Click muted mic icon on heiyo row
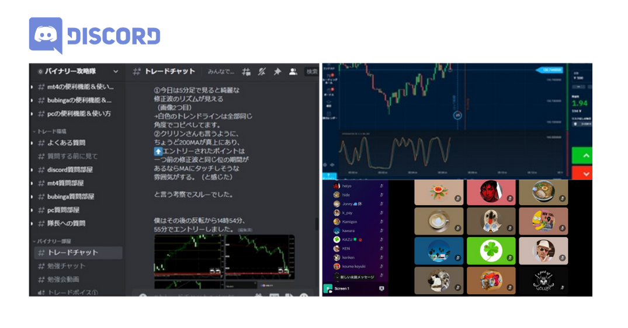The height and width of the screenshot is (328, 628). point(381,186)
